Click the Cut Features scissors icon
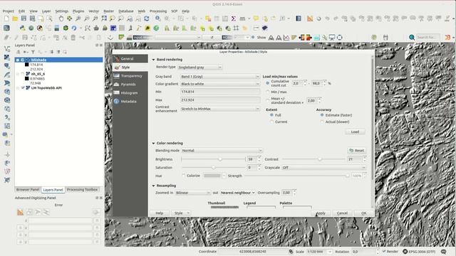Viewport: 456px width, 256px height. click(x=82, y=38)
